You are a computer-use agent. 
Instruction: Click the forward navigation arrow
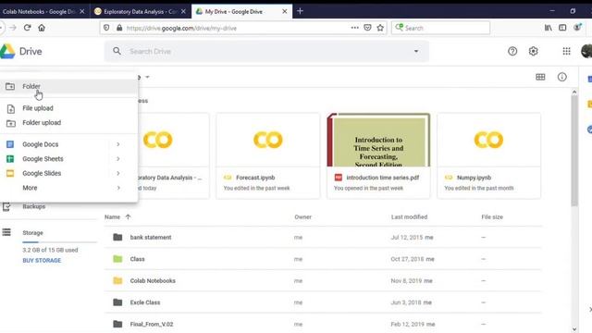[x=13, y=28]
